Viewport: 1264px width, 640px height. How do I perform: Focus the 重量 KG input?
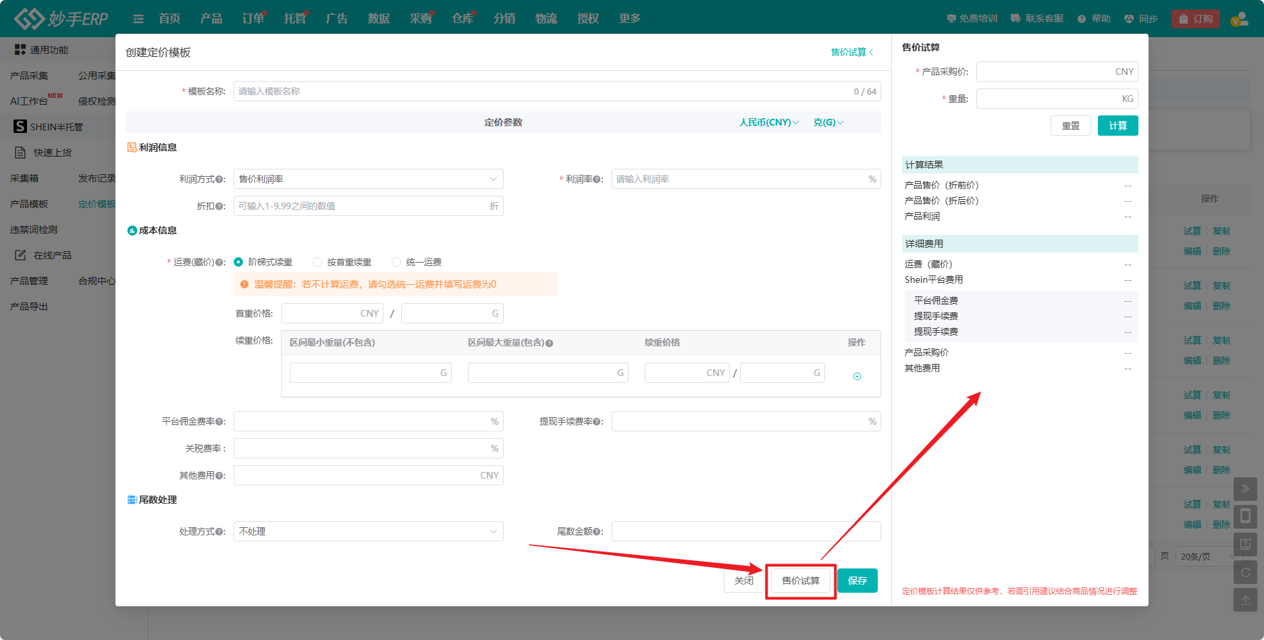coord(1057,99)
